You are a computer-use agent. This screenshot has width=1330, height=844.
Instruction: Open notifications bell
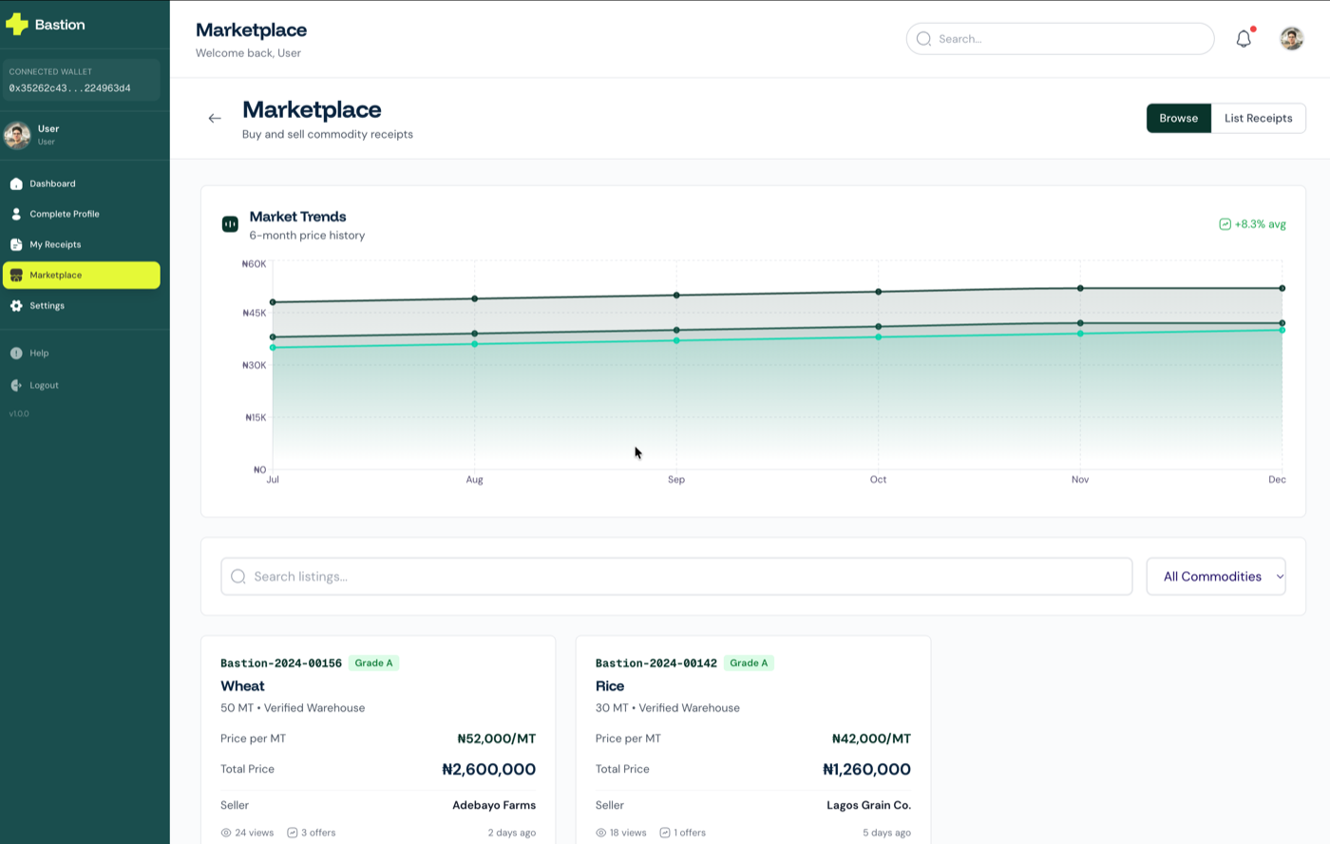pyautogui.click(x=1244, y=39)
